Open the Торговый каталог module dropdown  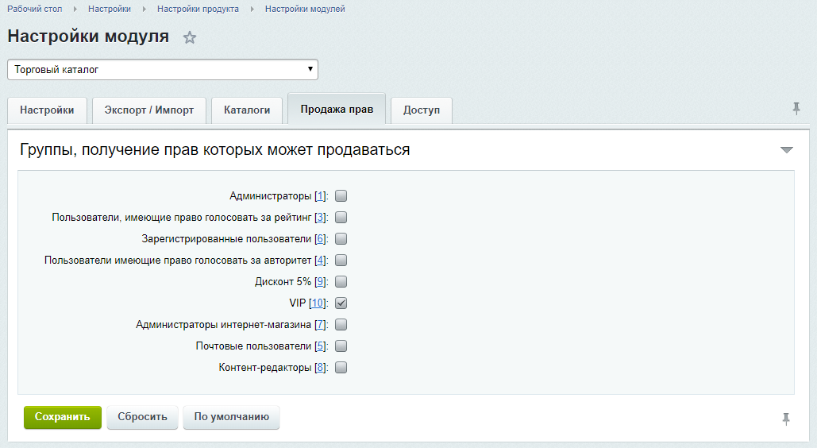click(163, 69)
